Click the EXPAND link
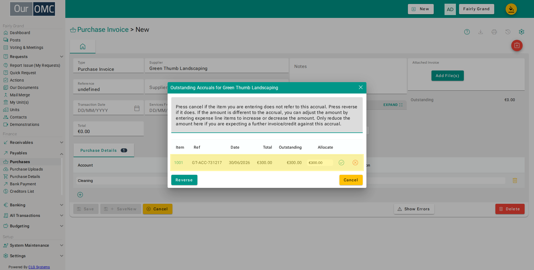 click(393, 105)
